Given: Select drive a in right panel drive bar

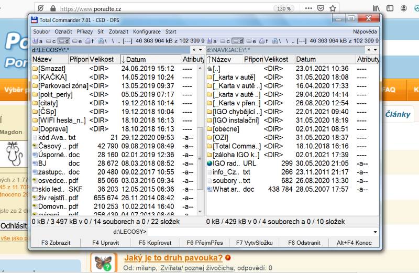Looking at the screenshot, I should pyautogui.click(x=212, y=41).
